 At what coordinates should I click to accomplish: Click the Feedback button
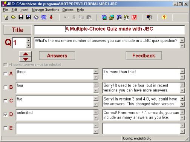click(144, 56)
